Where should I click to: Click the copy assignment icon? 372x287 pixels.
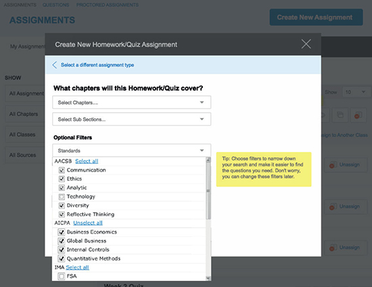[340, 115]
